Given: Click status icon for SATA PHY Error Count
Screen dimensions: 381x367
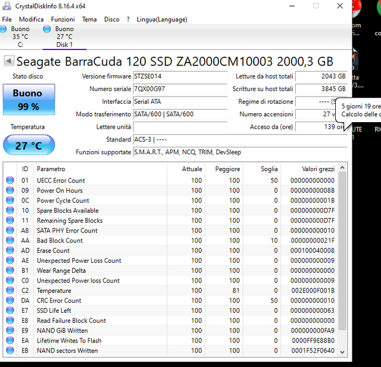Looking at the screenshot, I should (x=10, y=231).
